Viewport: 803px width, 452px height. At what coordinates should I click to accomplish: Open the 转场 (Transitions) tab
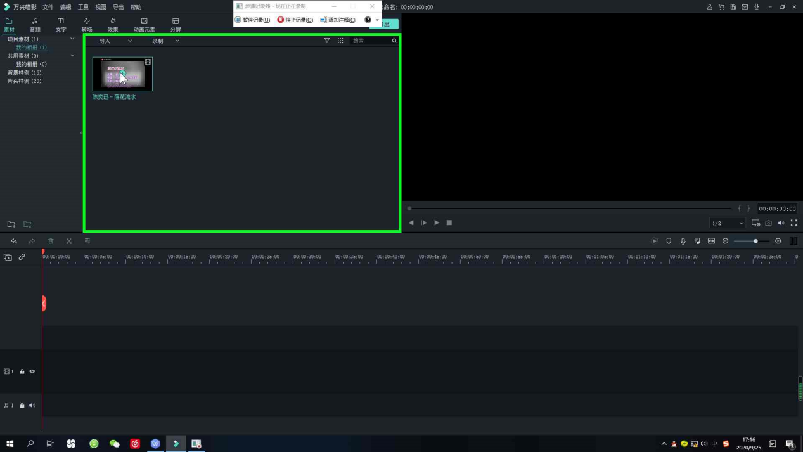(x=87, y=25)
